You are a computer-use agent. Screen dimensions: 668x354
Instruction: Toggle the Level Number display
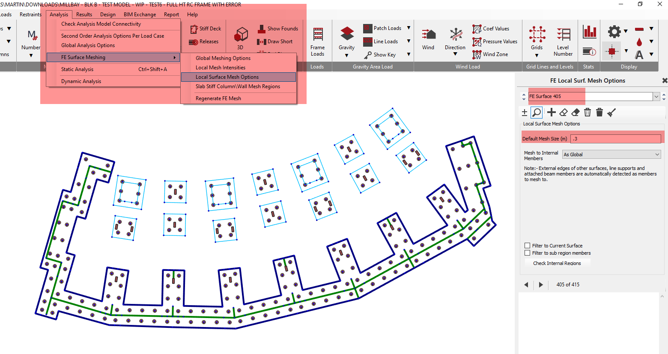[x=563, y=34]
